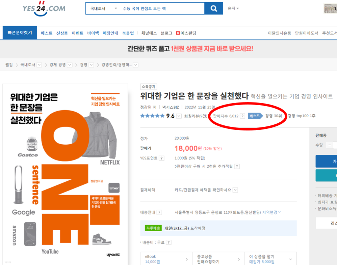Open the 빠른분야찾기 quick category finder

tap(19, 33)
